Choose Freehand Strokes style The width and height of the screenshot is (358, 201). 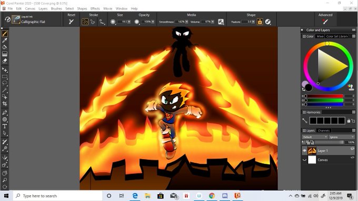click(x=85, y=22)
